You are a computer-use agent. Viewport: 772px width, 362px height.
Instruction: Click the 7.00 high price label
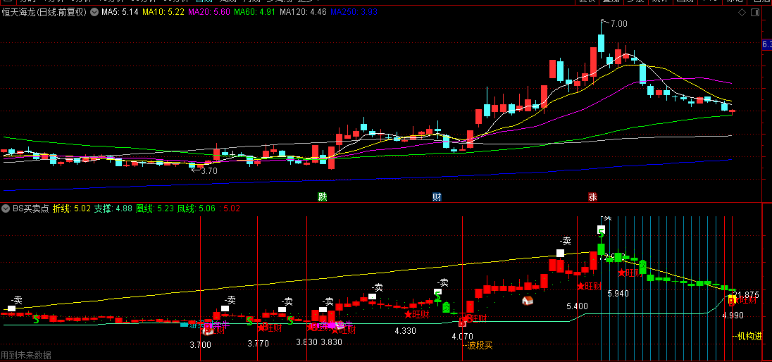click(x=618, y=24)
